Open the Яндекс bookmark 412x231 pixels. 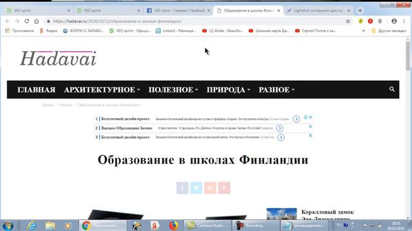pos(49,31)
